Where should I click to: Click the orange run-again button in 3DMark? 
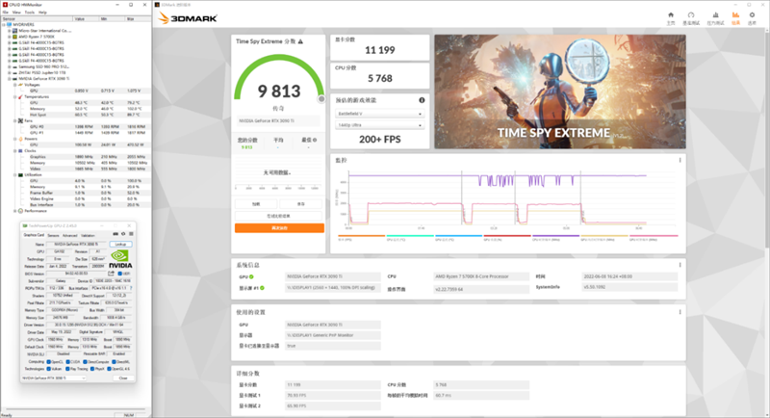(279, 228)
